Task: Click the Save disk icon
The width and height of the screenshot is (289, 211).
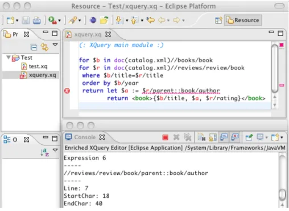Action: coord(26,21)
